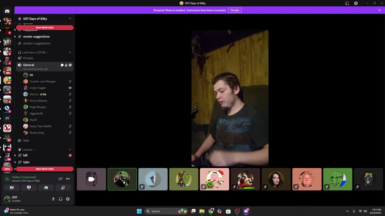Screen dimensions: 385x216
Task: Click NEW pill in server list
Action: pyautogui.click(x=7, y=169)
